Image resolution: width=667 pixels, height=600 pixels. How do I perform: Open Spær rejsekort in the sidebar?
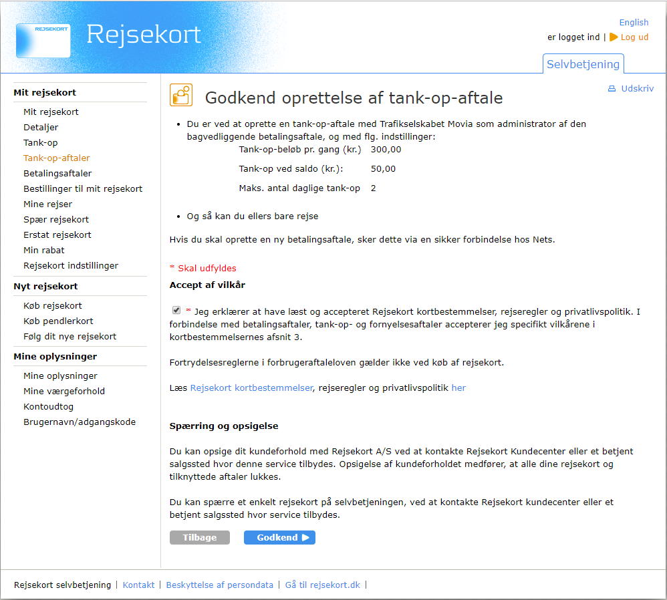pyautogui.click(x=56, y=220)
